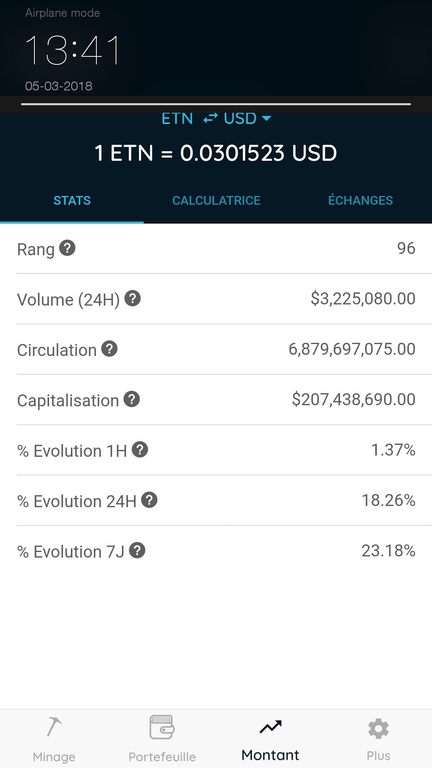Show Volume (24H) help tooltip icon
The height and width of the screenshot is (768, 432).
(x=132, y=298)
